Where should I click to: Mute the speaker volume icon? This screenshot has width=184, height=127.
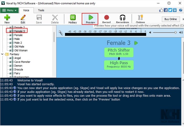(150, 32)
